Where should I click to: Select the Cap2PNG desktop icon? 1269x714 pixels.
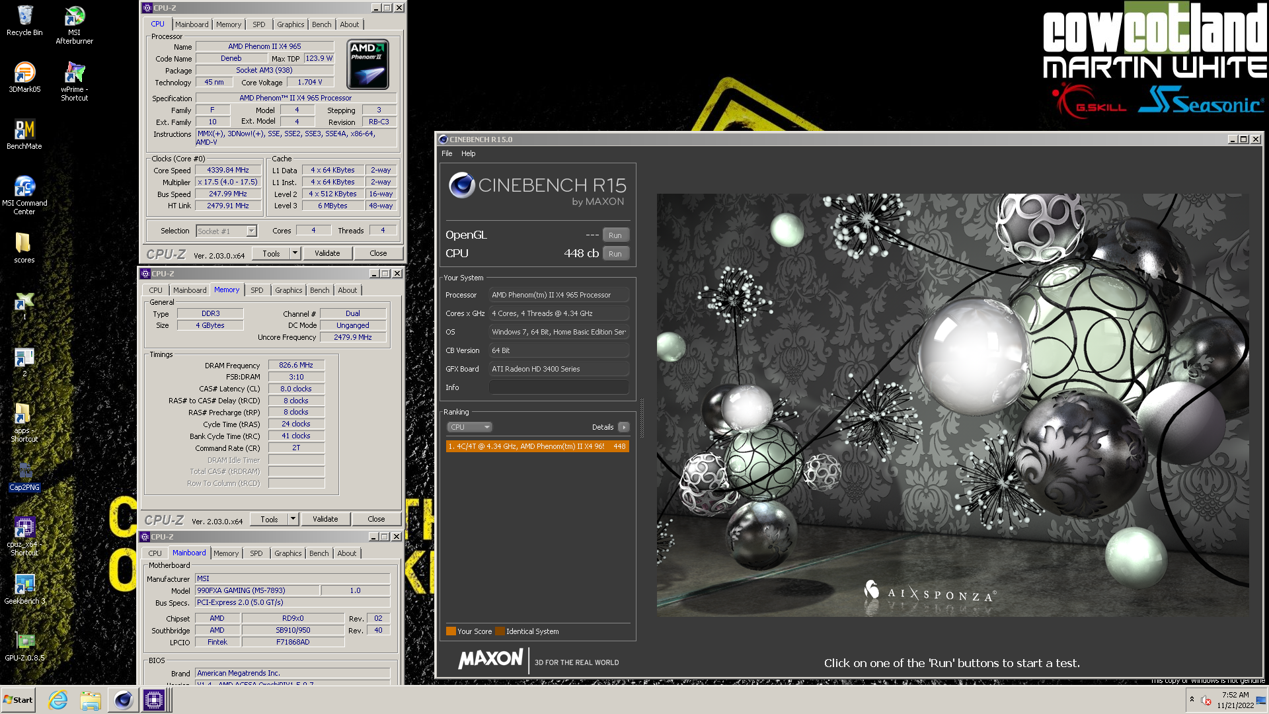point(24,476)
